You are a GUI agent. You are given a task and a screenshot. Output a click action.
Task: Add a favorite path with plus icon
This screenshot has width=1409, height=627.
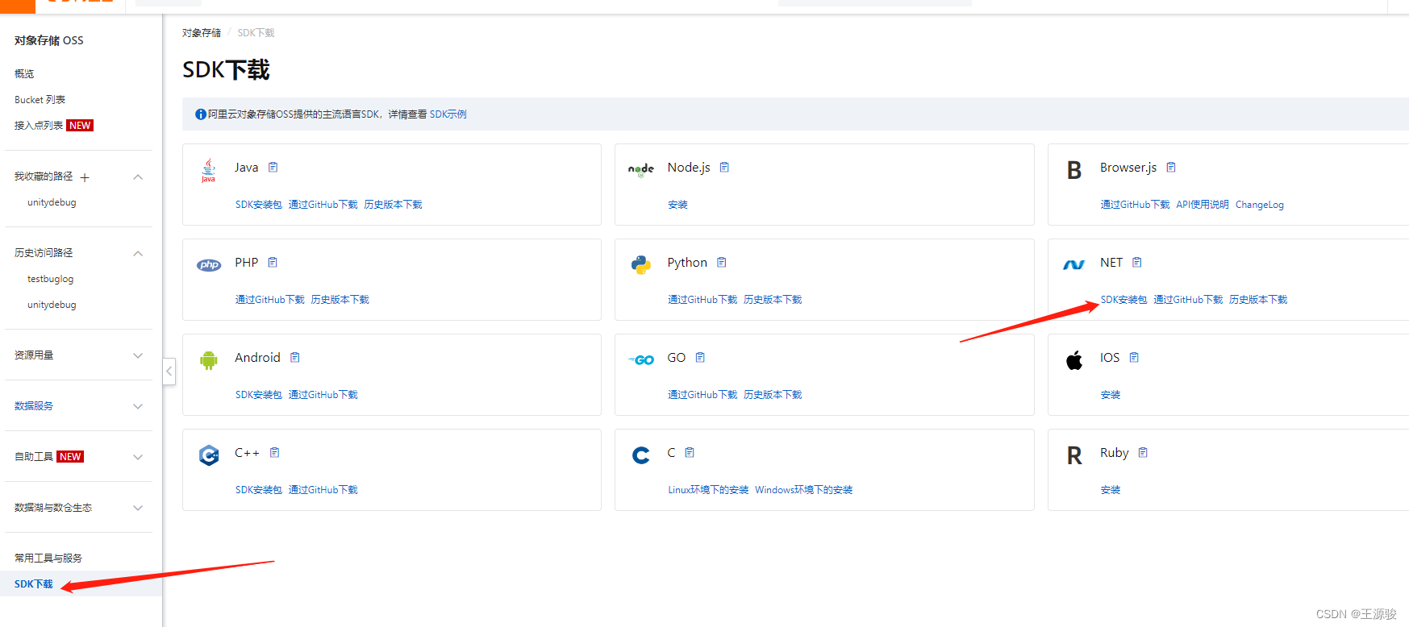85,177
